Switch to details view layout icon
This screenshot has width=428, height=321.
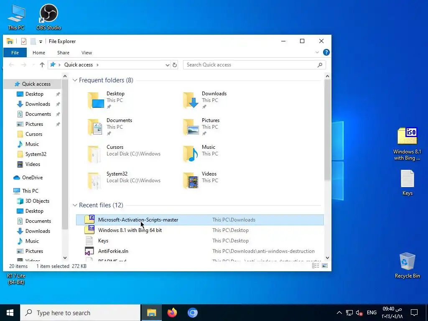(x=316, y=265)
